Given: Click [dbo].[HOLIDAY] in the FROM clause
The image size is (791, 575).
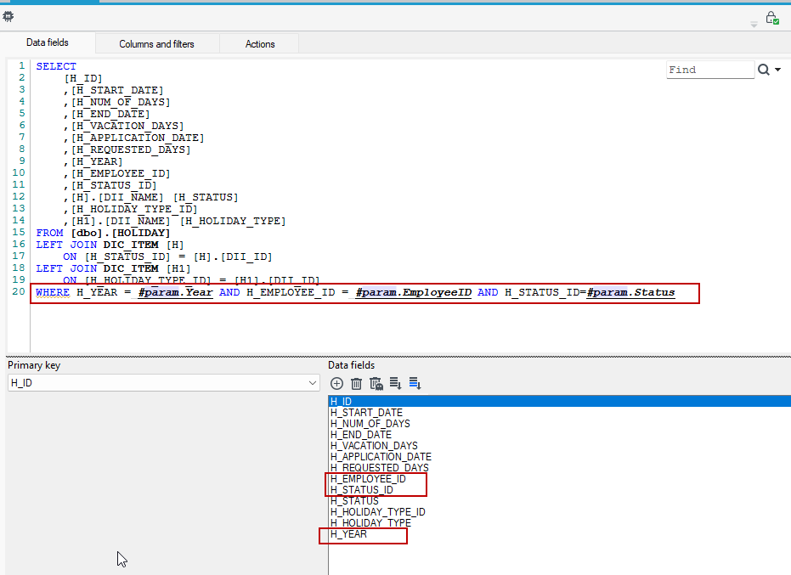Looking at the screenshot, I should pyautogui.click(x=121, y=233).
